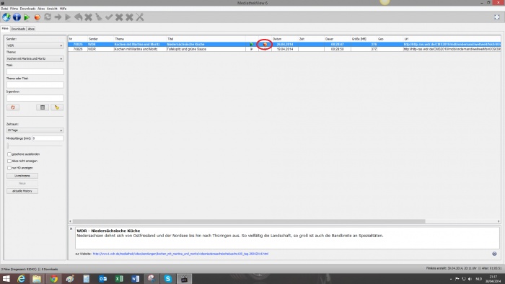The width and height of the screenshot is (505, 284).
Task: Open Filme menu
Action: pos(14,9)
